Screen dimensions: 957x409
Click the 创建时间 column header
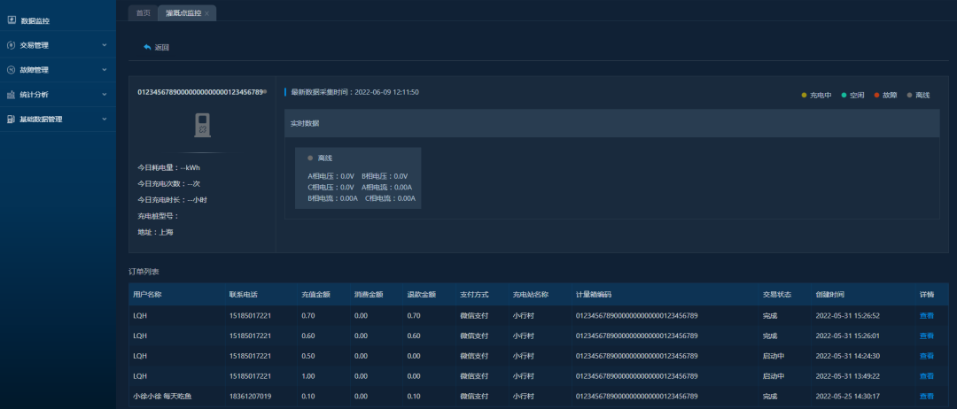pyautogui.click(x=830, y=295)
